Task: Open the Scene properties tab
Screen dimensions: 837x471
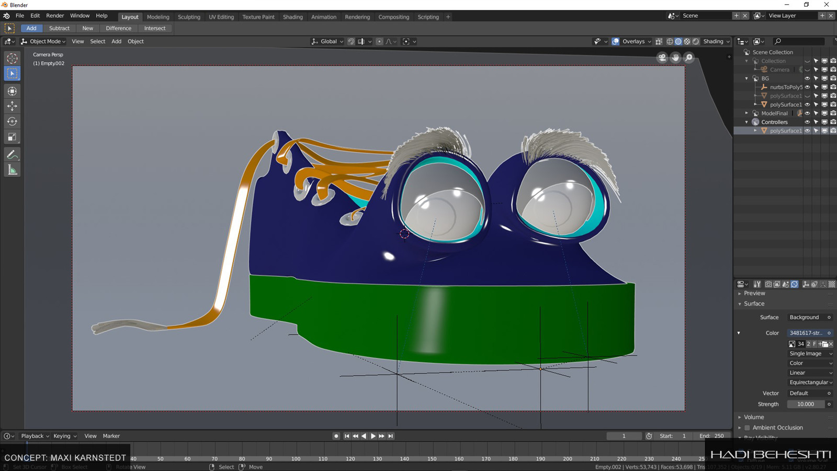Action: 786,284
